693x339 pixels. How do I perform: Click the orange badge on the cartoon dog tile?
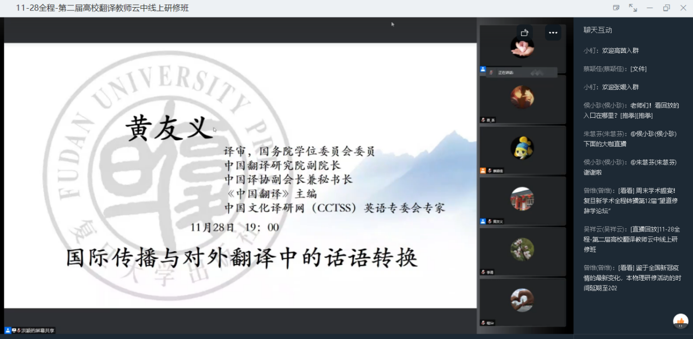[483, 171]
